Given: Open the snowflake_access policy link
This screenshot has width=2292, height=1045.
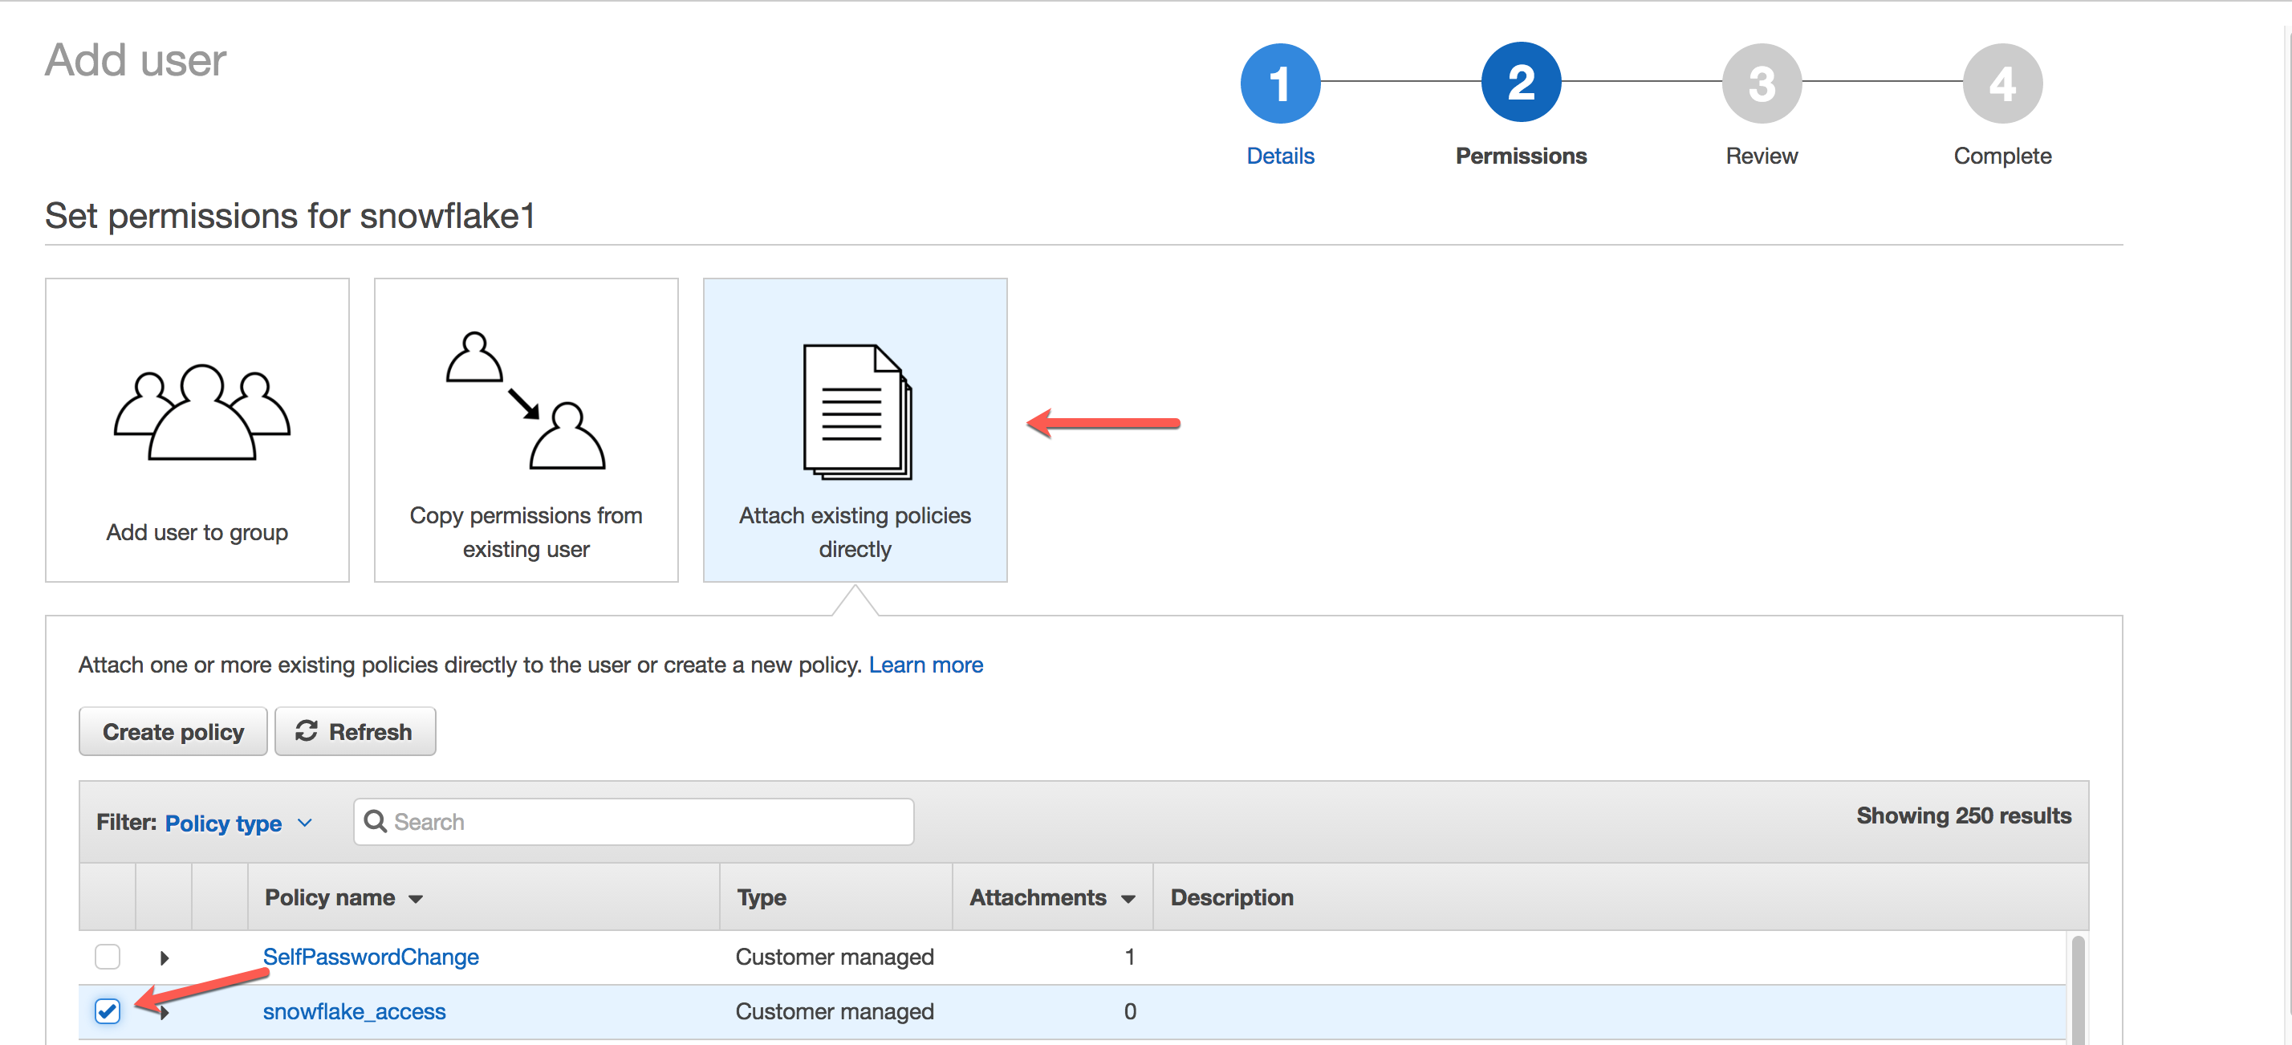Looking at the screenshot, I should point(354,1011).
